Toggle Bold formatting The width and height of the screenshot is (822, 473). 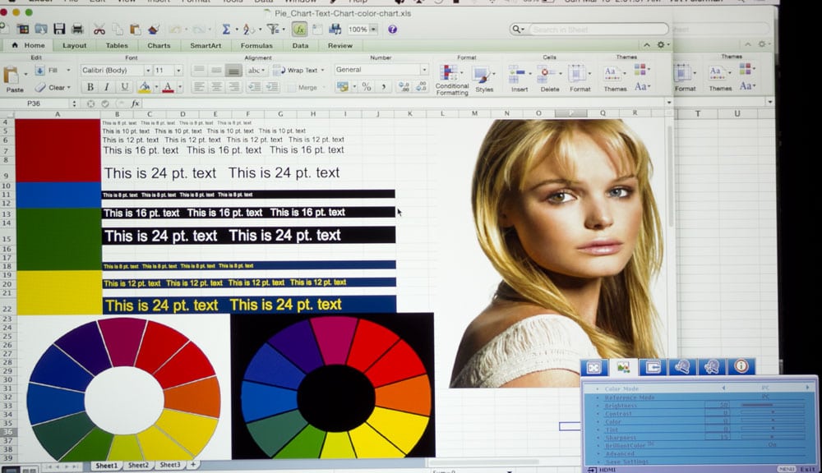click(89, 87)
